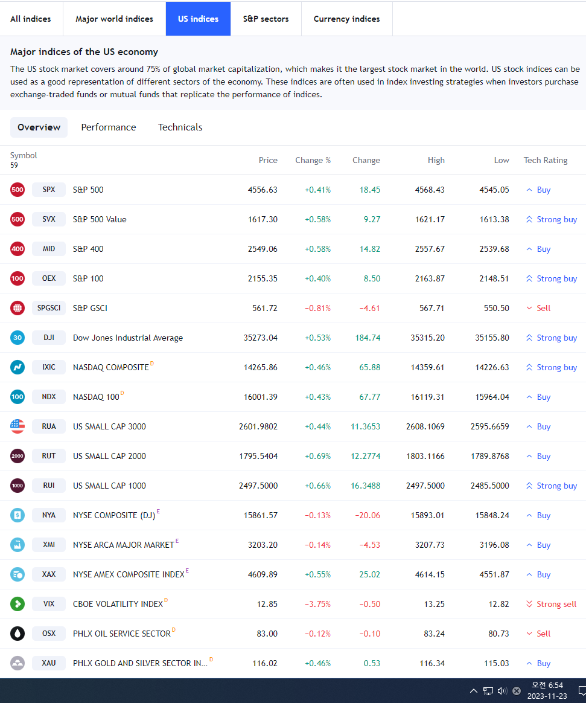Click the Dow Jones 30 logo icon
The image size is (586, 703).
(x=18, y=338)
